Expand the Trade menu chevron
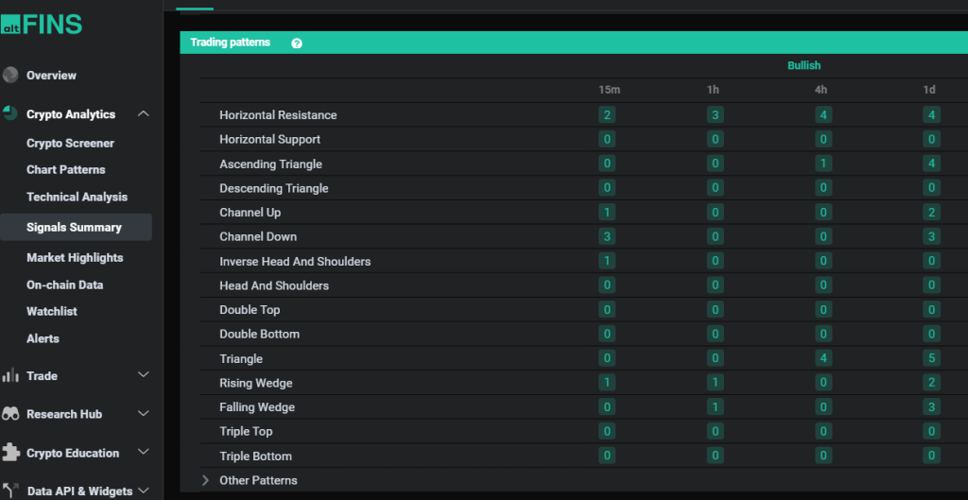The image size is (968, 500). click(x=144, y=375)
